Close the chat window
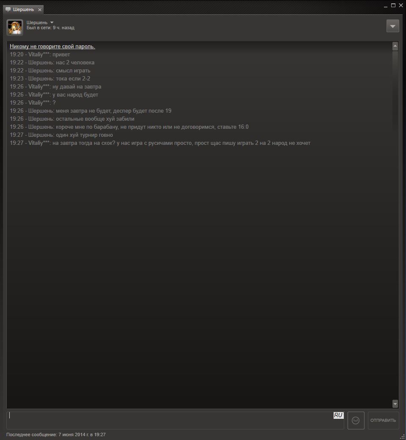This screenshot has height=440, width=406. click(401, 6)
